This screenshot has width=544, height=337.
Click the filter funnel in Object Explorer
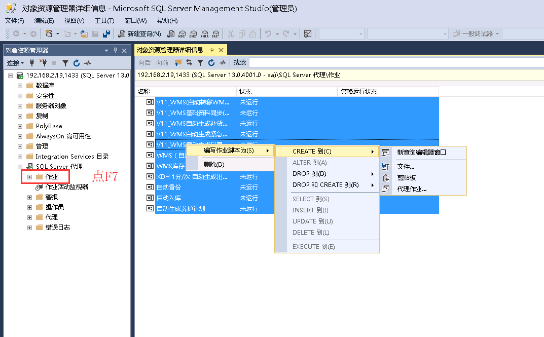65,63
